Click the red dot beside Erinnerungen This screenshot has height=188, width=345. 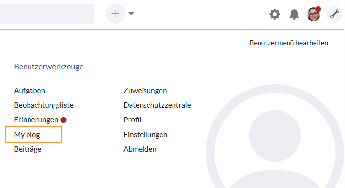pos(63,120)
